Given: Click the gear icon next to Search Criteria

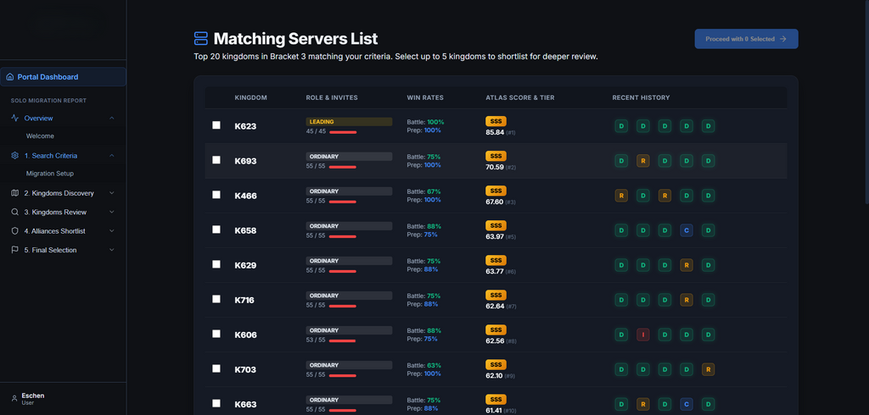Looking at the screenshot, I should 15,156.
